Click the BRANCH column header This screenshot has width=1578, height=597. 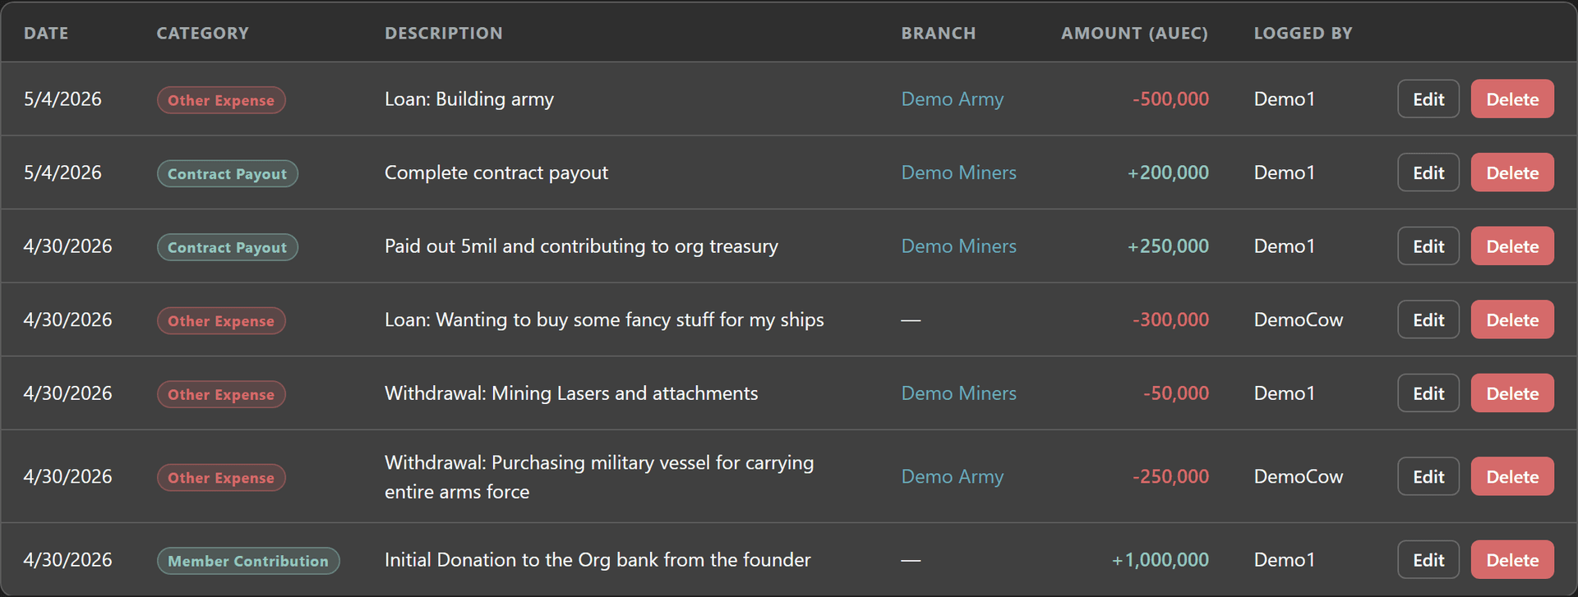click(939, 34)
